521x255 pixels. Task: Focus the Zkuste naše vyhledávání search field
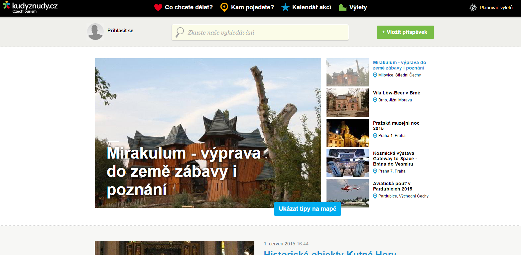pyautogui.click(x=266, y=33)
